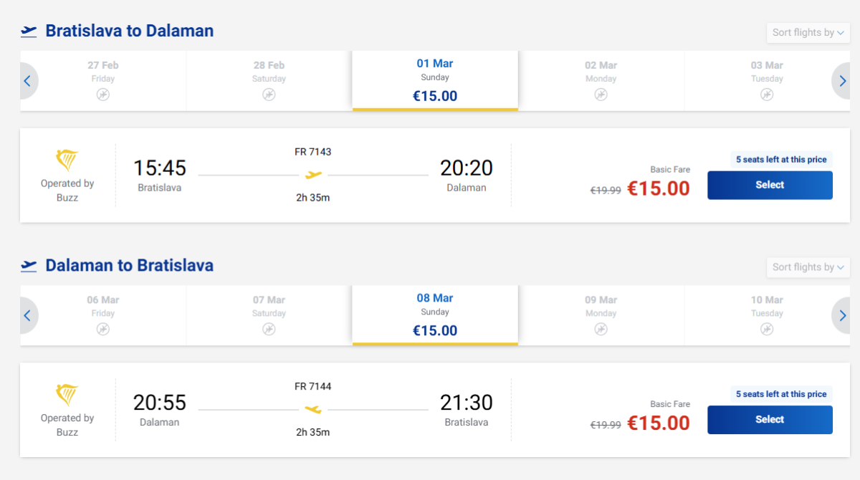Select the 20:55 Dalaman to Bratislava flight
This screenshot has height=480, width=860.
point(770,420)
